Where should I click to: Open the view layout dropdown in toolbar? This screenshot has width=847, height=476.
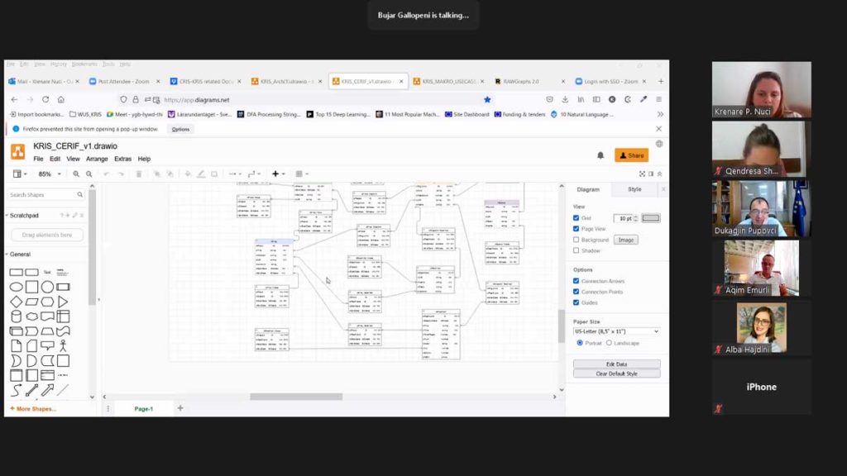(20, 174)
